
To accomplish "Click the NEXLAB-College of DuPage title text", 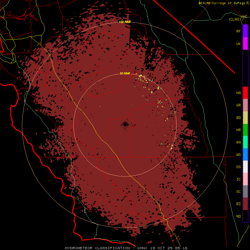I will click(x=222, y=3).
